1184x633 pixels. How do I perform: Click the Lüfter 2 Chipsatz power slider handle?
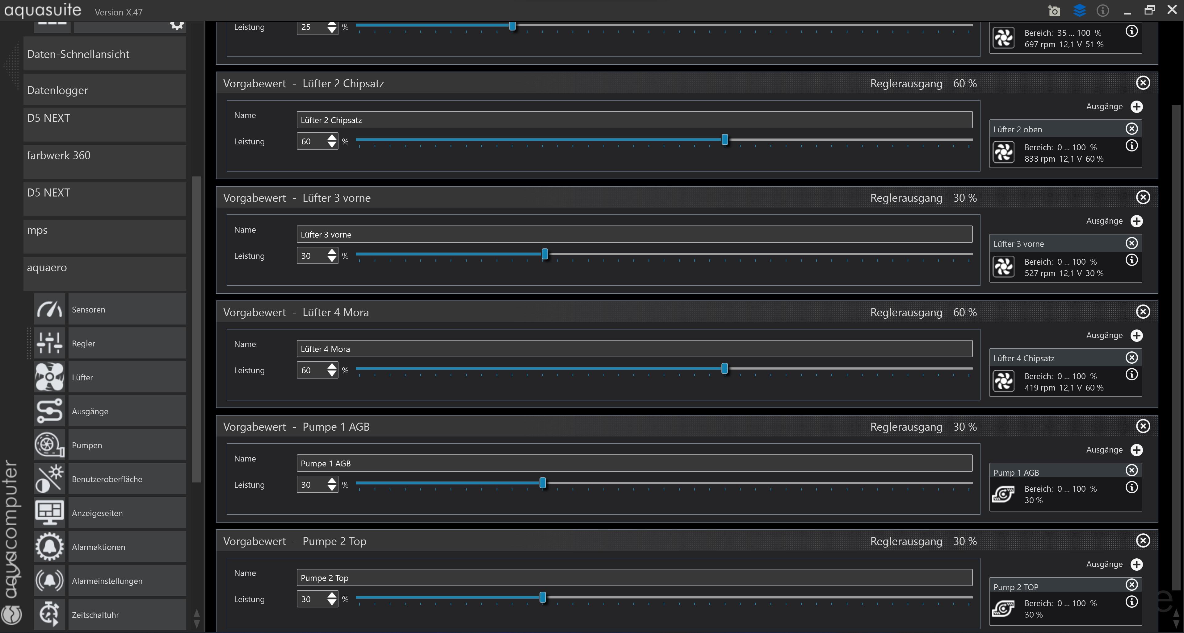pyautogui.click(x=725, y=139)
